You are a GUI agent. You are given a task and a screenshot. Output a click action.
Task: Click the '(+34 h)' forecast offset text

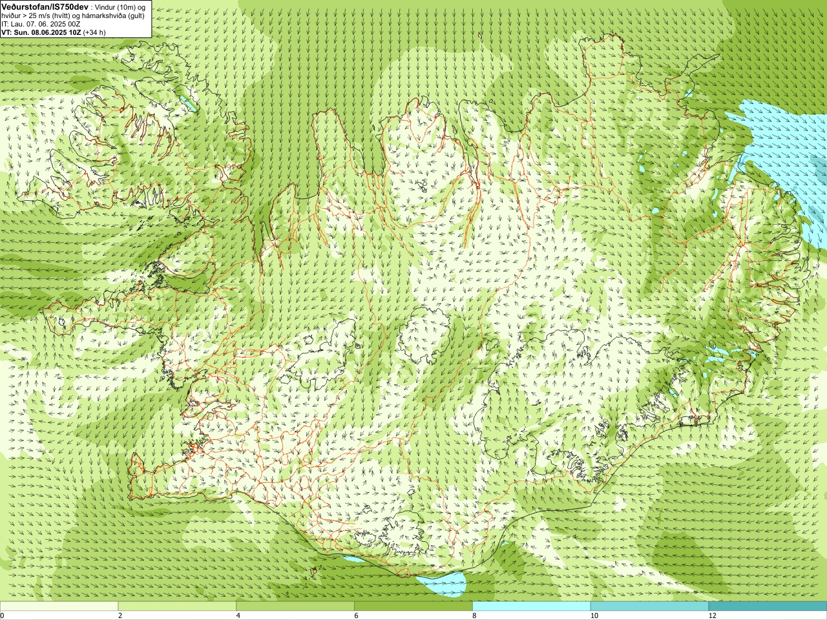point(94,32)
